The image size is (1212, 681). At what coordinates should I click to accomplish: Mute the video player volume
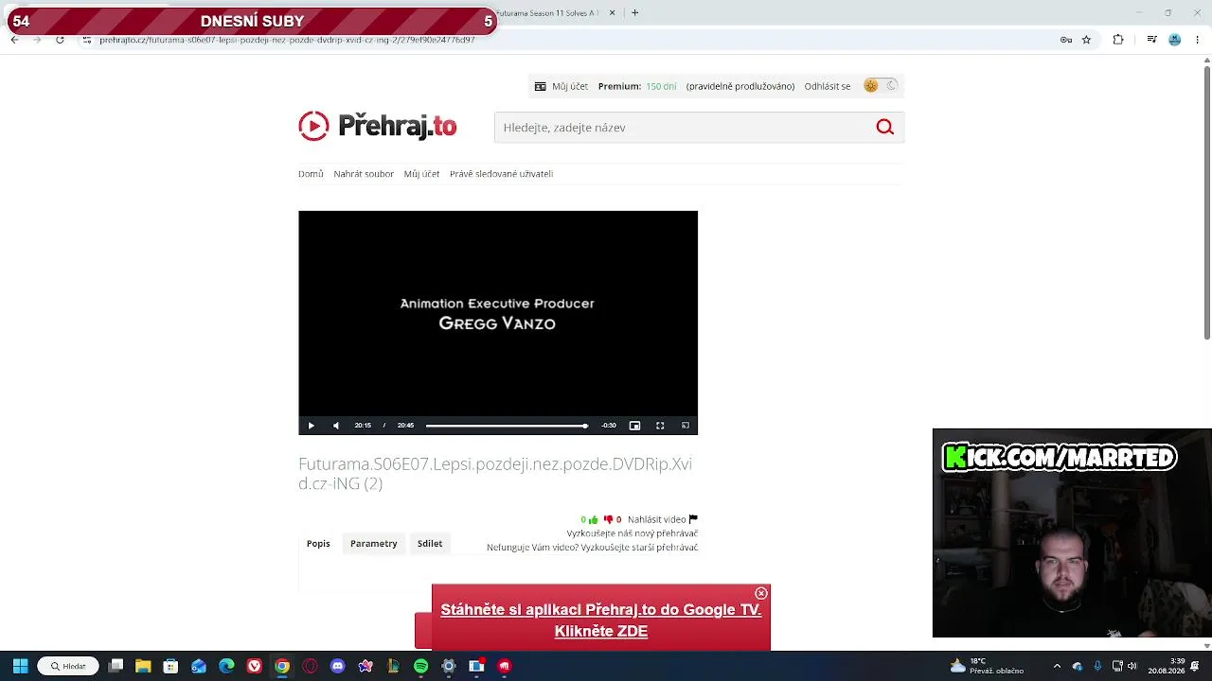(x=336, y=426)
